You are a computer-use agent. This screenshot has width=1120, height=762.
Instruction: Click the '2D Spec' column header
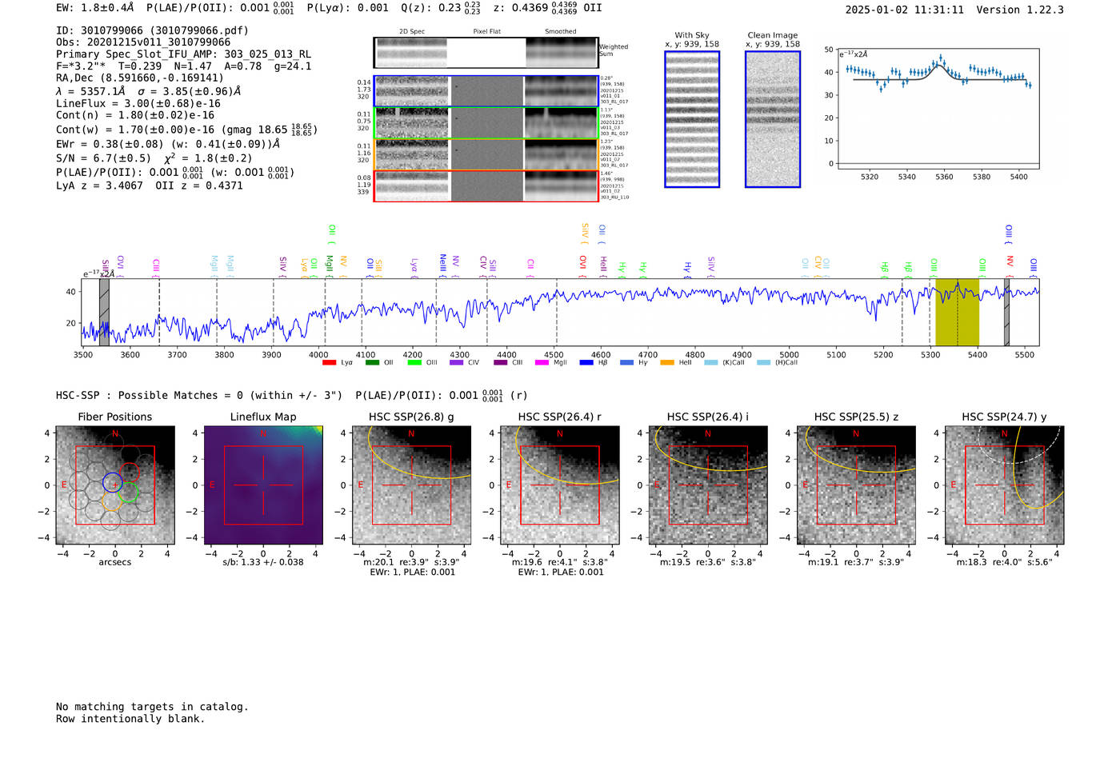[x=412, y=32]
